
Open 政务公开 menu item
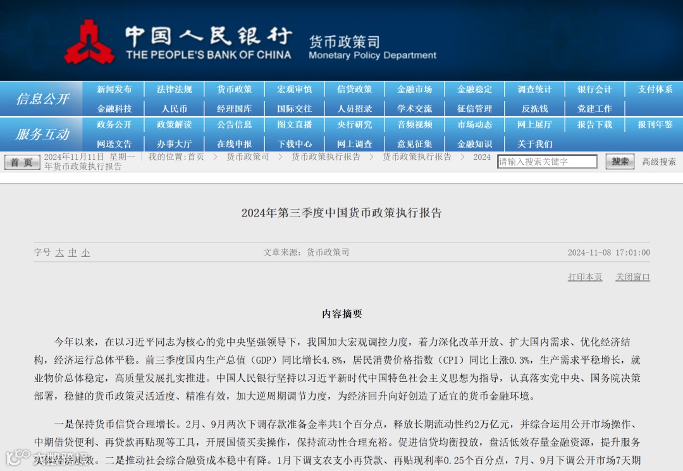click(x=114, y=124)
